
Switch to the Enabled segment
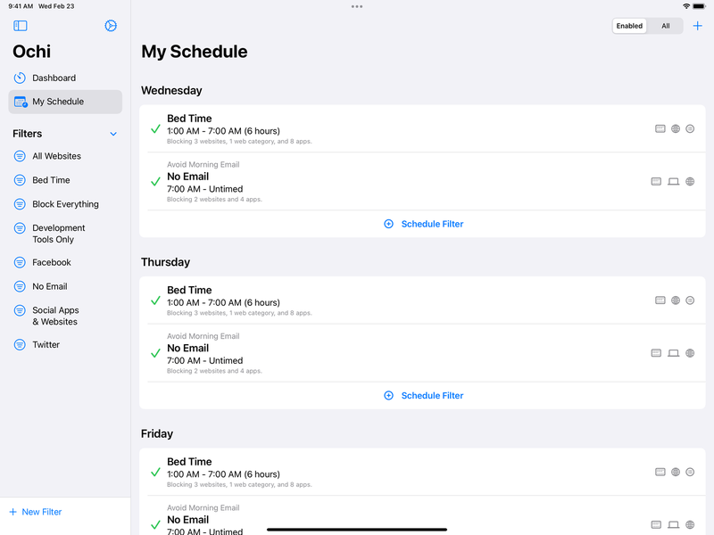(x=629, y=26)
